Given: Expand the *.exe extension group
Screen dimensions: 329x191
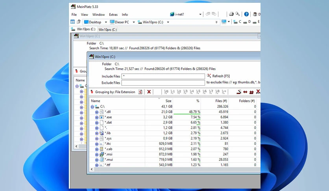Looking at the screenshot, I should click(x=97, y=117).
